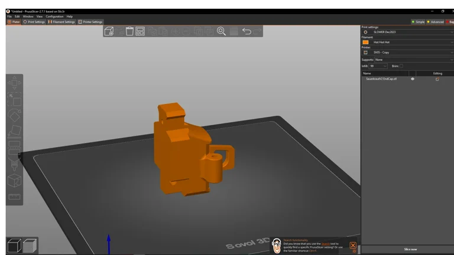Image resolution: width=454 pixels, height=255 pixels.
Task: Switch to sliced layers preview view
Action: pos(30,244)
